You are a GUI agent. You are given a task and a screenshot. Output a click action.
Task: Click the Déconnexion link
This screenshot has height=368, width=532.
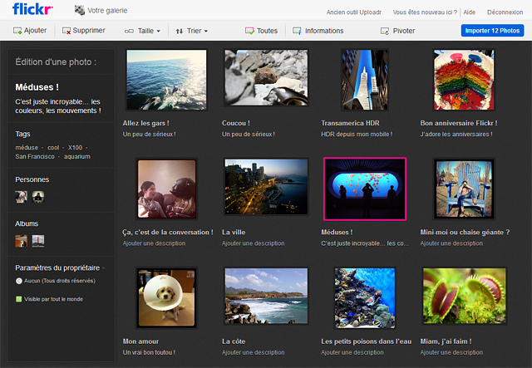505,12
